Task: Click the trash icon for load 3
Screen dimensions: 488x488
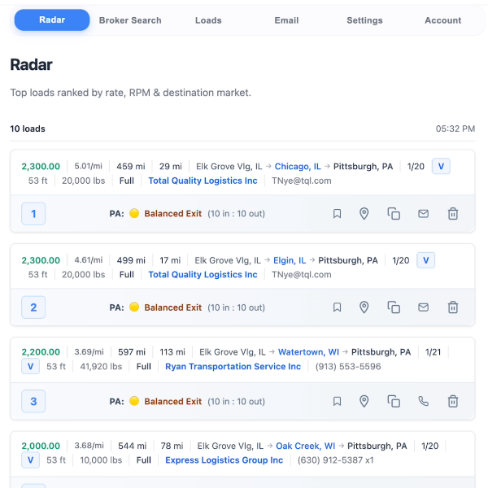Action: 453,401
